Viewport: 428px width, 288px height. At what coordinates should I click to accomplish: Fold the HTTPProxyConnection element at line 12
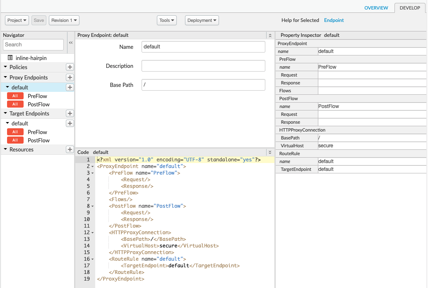click(x=93, y=233)
